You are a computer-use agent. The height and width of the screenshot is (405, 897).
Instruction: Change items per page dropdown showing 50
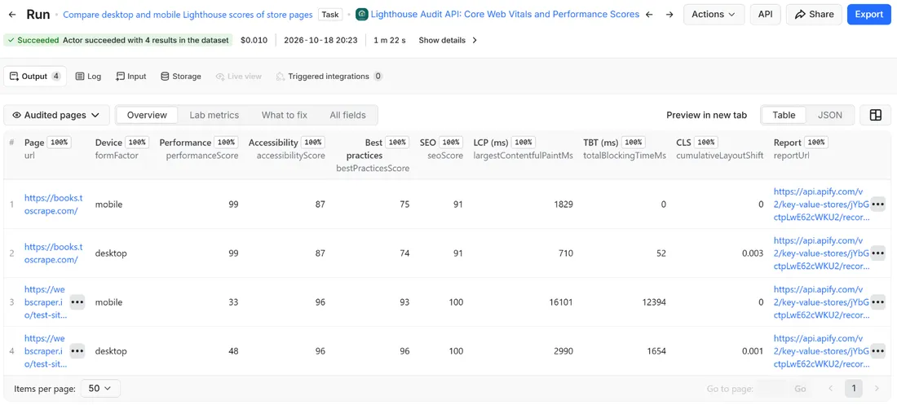coord(100,389)
